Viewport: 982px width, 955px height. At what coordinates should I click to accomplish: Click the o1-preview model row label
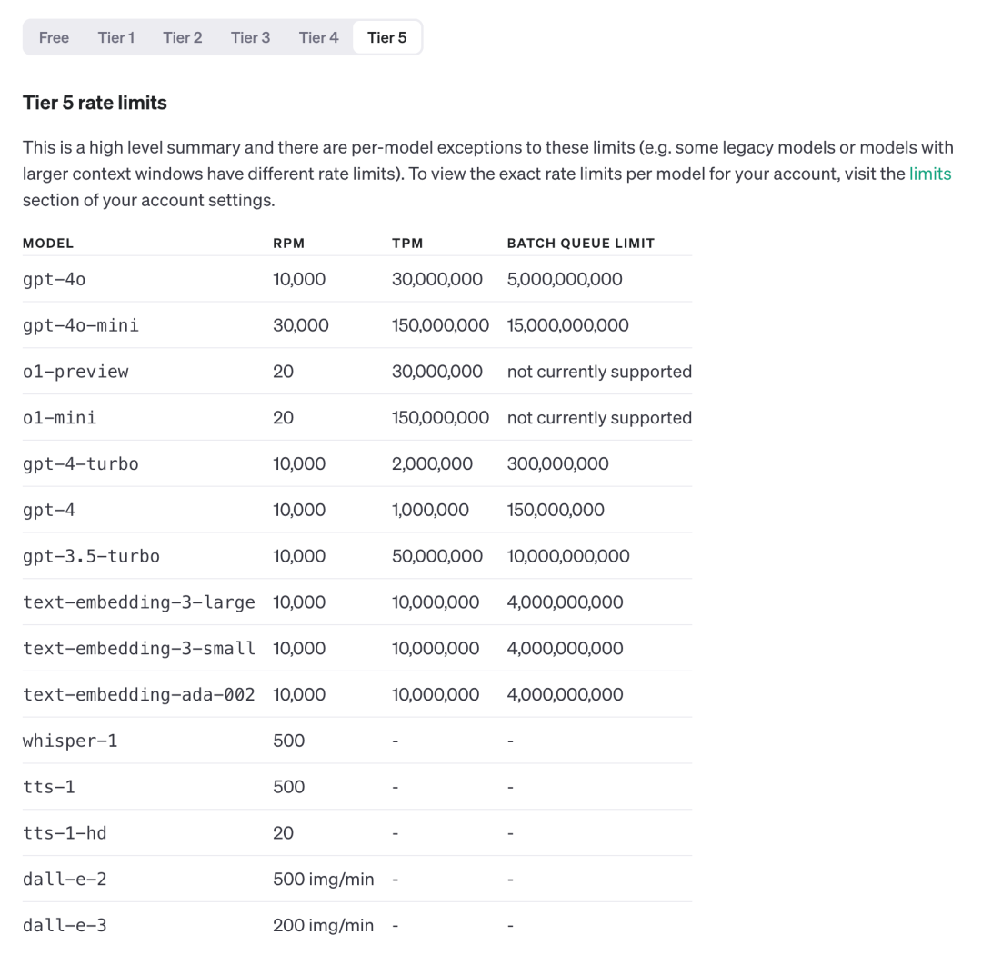pos(75,372)
